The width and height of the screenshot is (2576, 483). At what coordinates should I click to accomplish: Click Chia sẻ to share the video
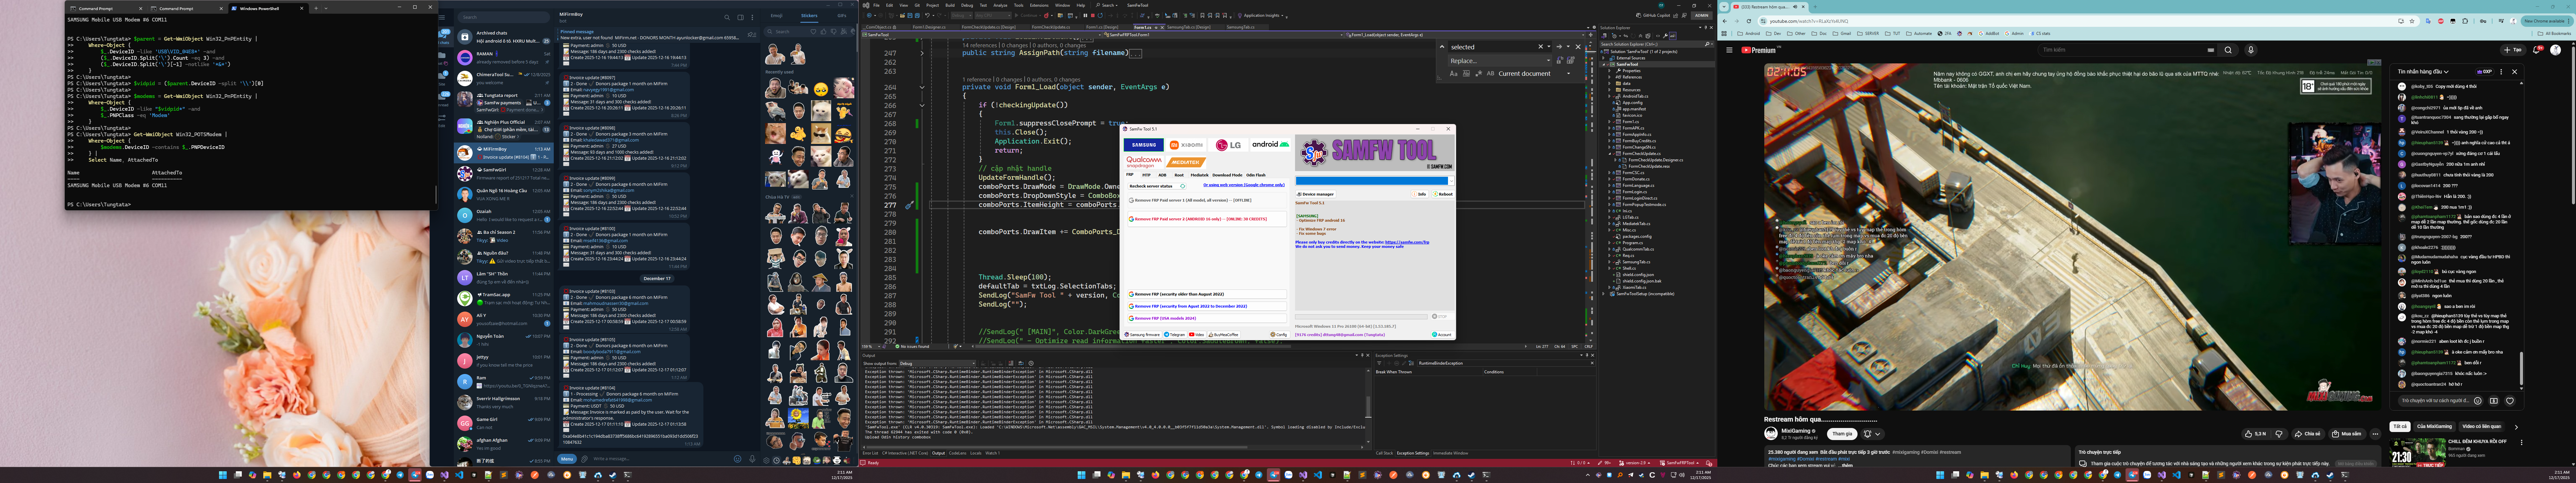point(2308,434)
